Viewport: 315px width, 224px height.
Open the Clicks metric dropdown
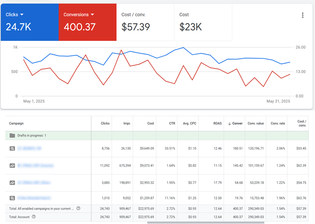(21, 15)
